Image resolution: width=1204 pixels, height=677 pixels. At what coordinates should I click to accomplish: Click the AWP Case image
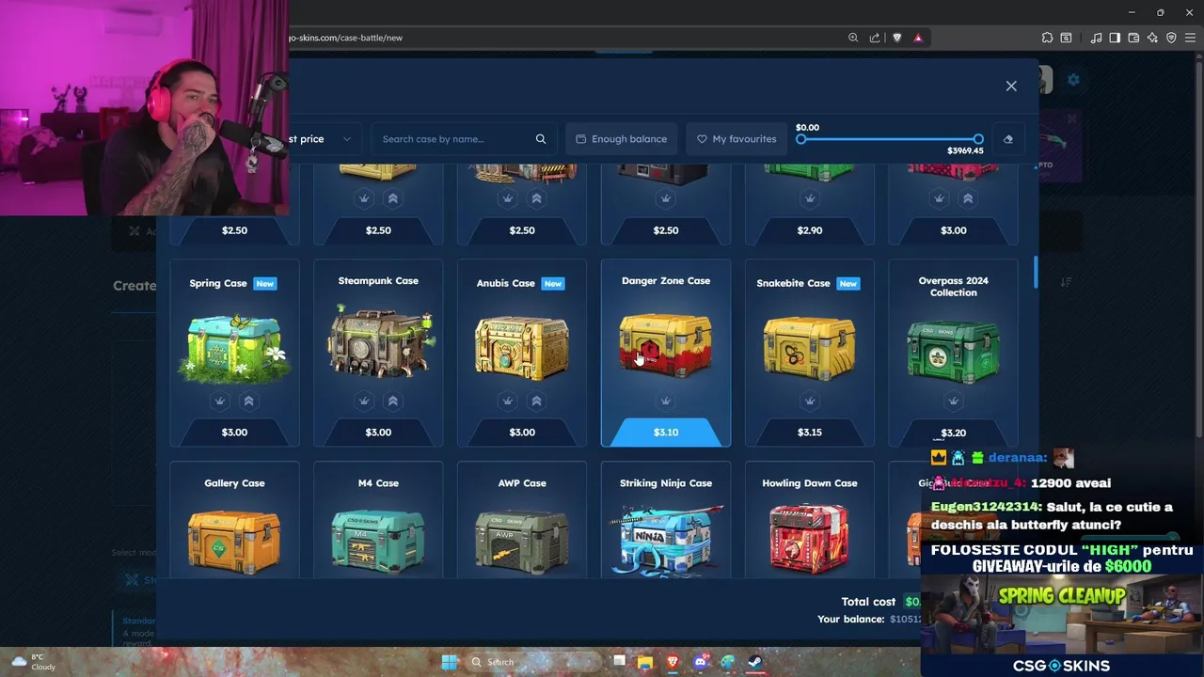pos(522,542)
